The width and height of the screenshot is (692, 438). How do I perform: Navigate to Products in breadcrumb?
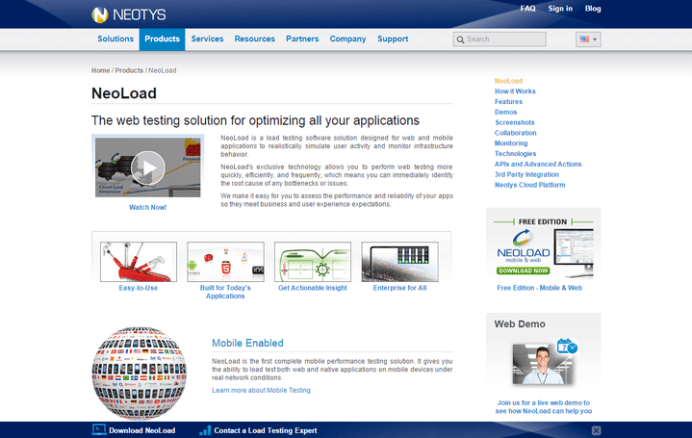click(129, 70)
